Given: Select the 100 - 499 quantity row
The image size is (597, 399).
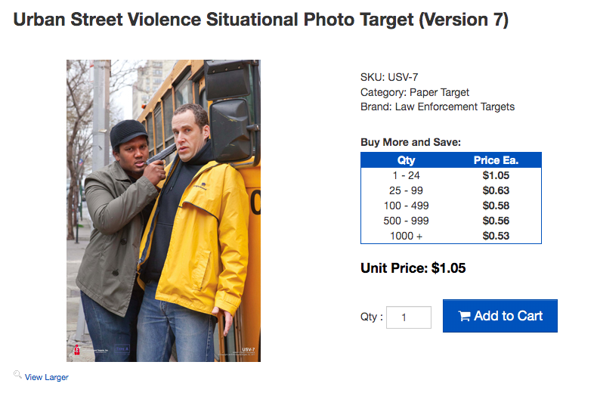Looking at the screenshot, I should [x=406, y=206].
